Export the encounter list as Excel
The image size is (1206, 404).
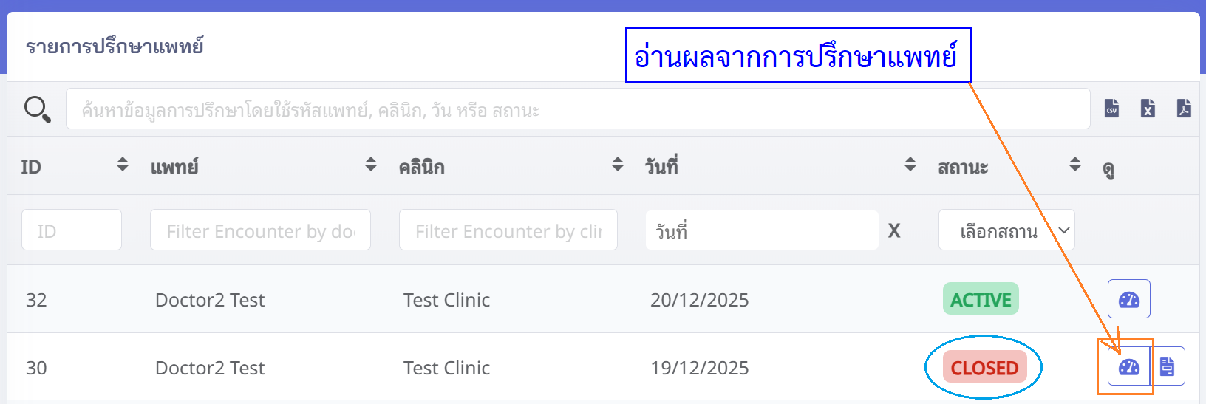[1148, 109]
